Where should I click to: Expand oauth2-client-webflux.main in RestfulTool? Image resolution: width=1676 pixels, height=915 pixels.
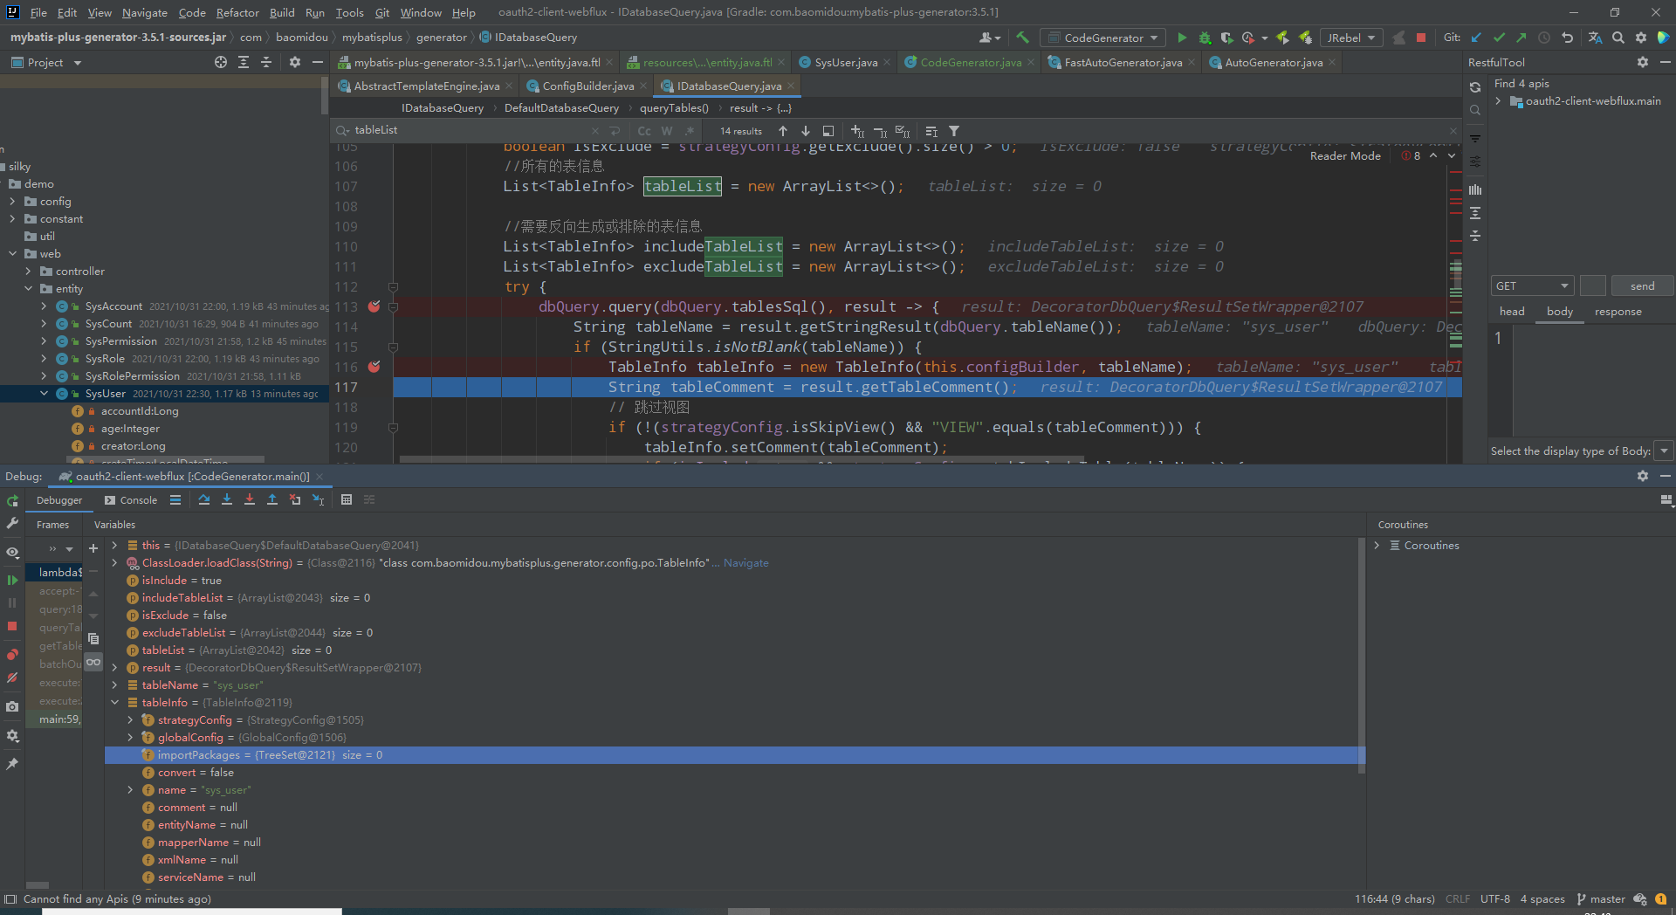[x=1499, y=101]
